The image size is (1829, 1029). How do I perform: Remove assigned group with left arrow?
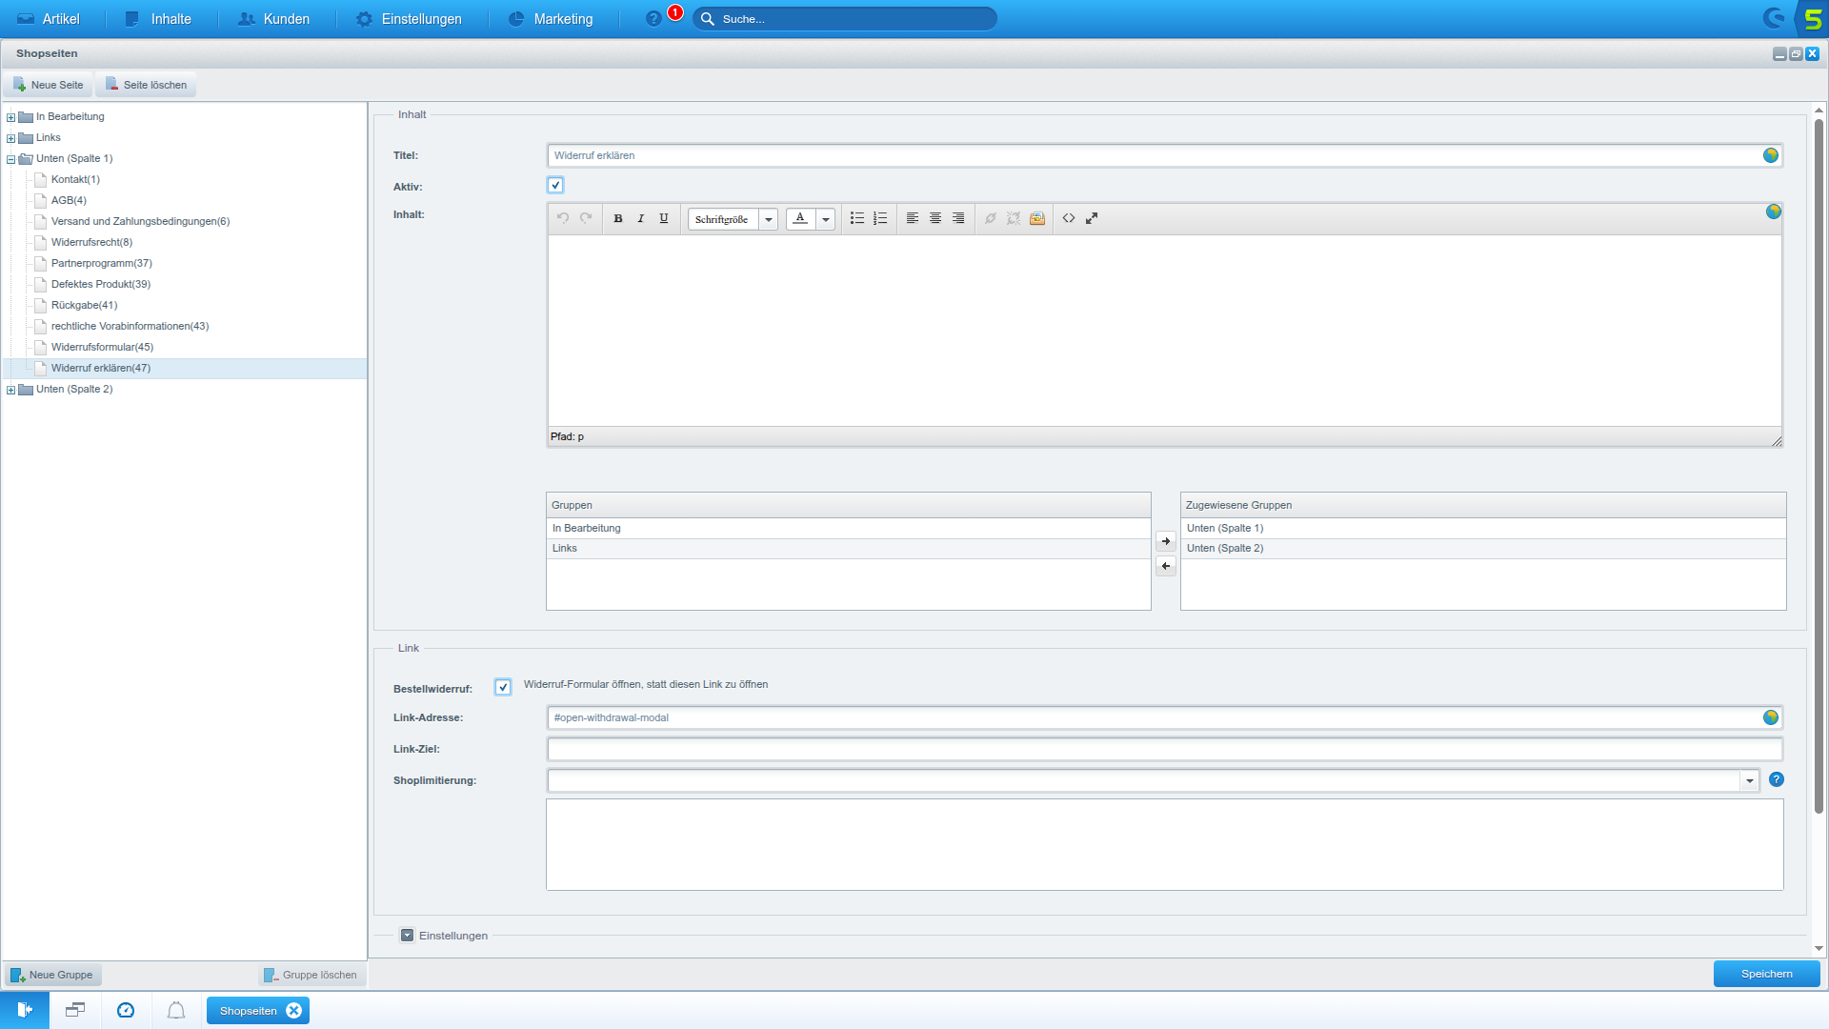1166,566
